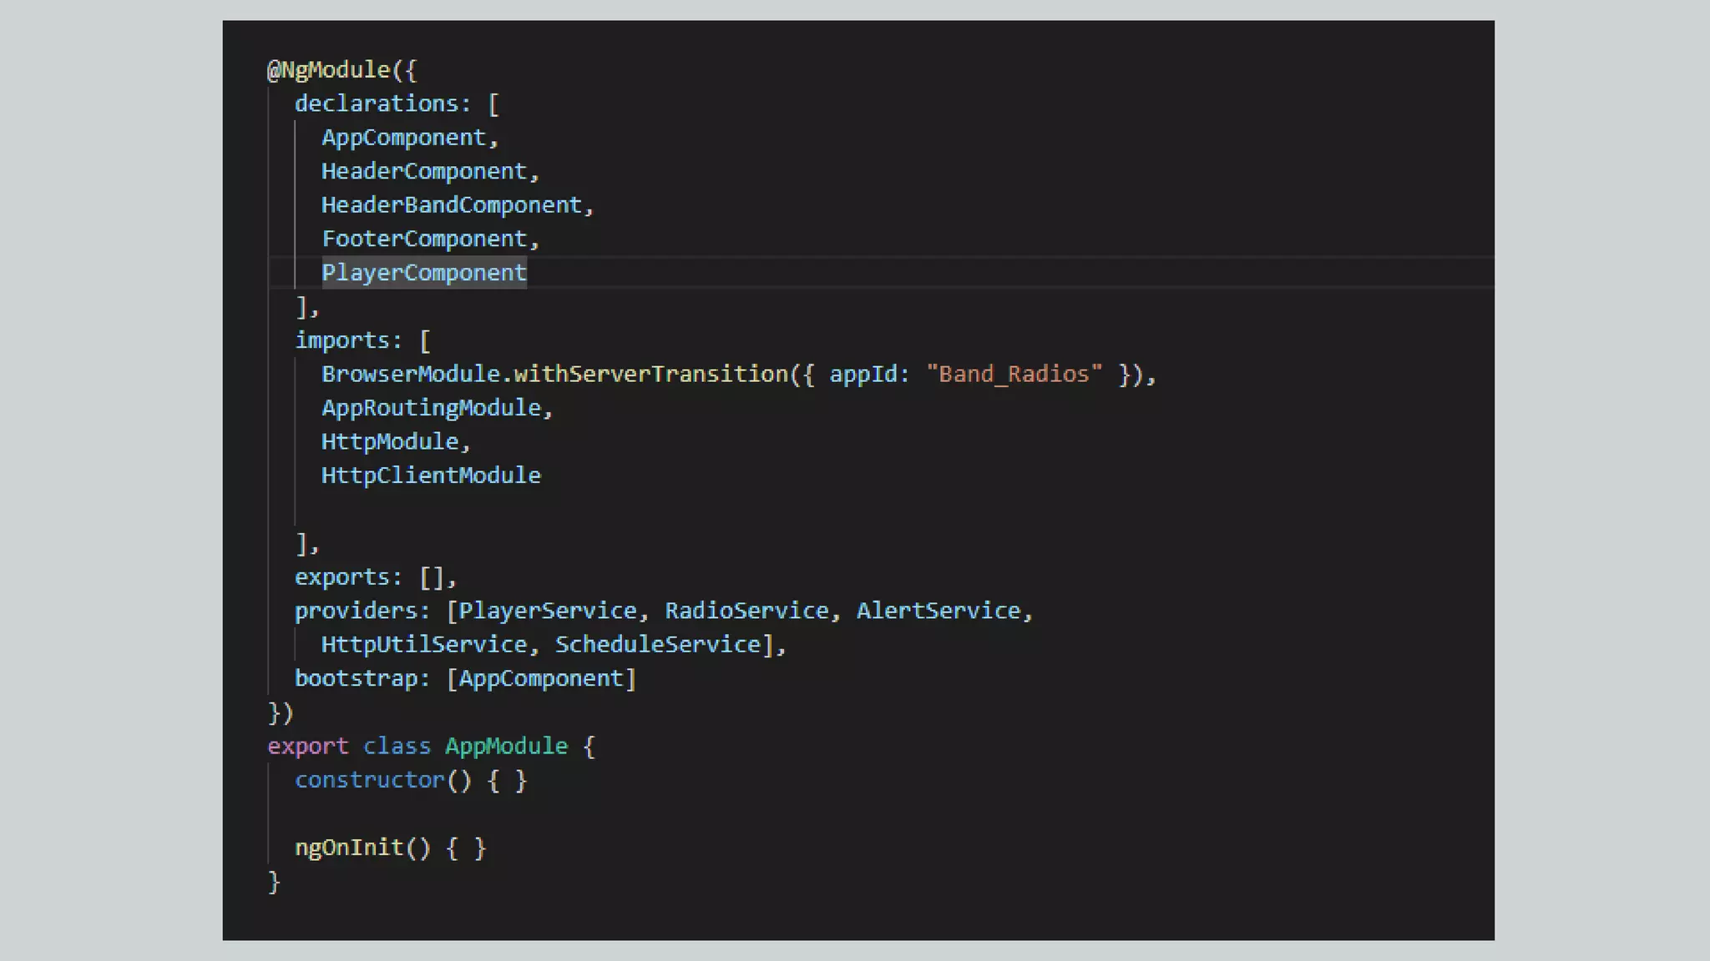Image resolution: width=1710 pixels, height=961 pixels.
Task: Click the ScheduleService provider
Action: pos(658,645)
